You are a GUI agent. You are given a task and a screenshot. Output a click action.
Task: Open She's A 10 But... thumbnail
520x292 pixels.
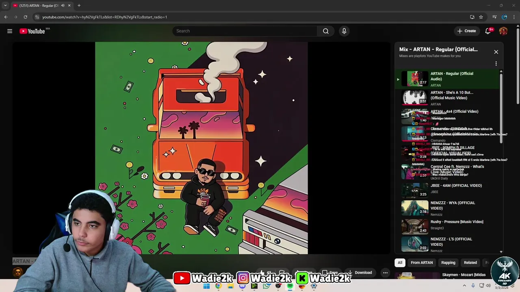415,98
